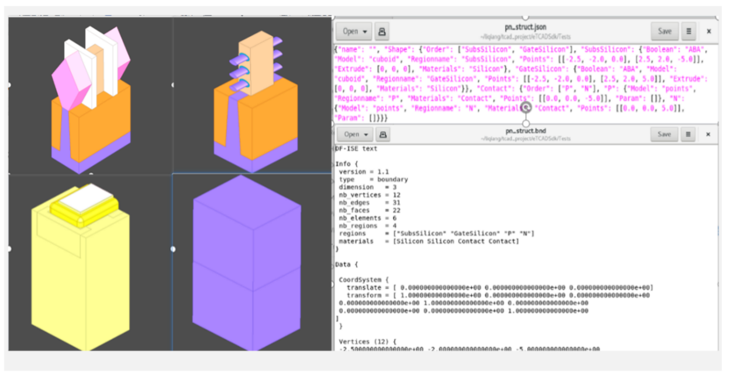
Task: Click the JSON line starting with '{"name"'
Action: (x=521, y=49)
